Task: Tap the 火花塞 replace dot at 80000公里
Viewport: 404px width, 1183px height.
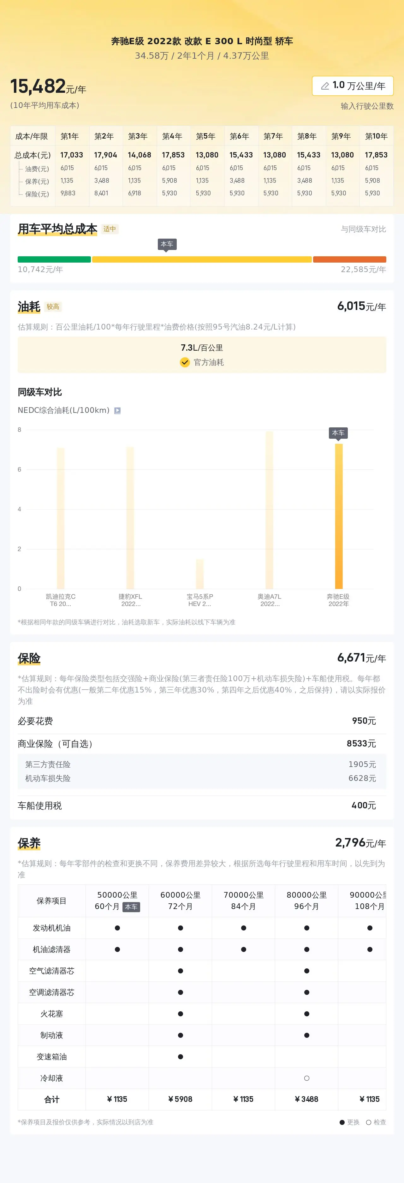Action: point(307,1014)
